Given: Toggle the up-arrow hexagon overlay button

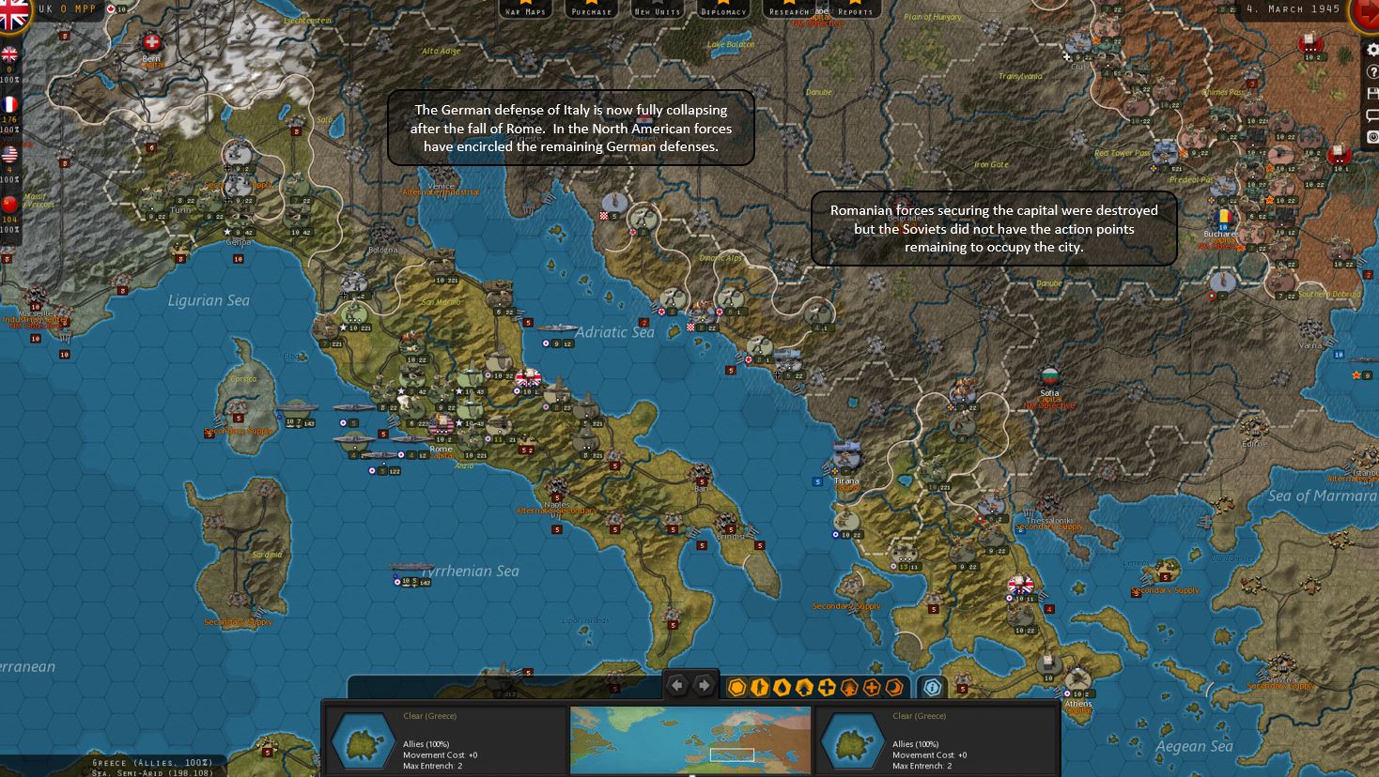Looking at the screenshot, I should point(804,688).
